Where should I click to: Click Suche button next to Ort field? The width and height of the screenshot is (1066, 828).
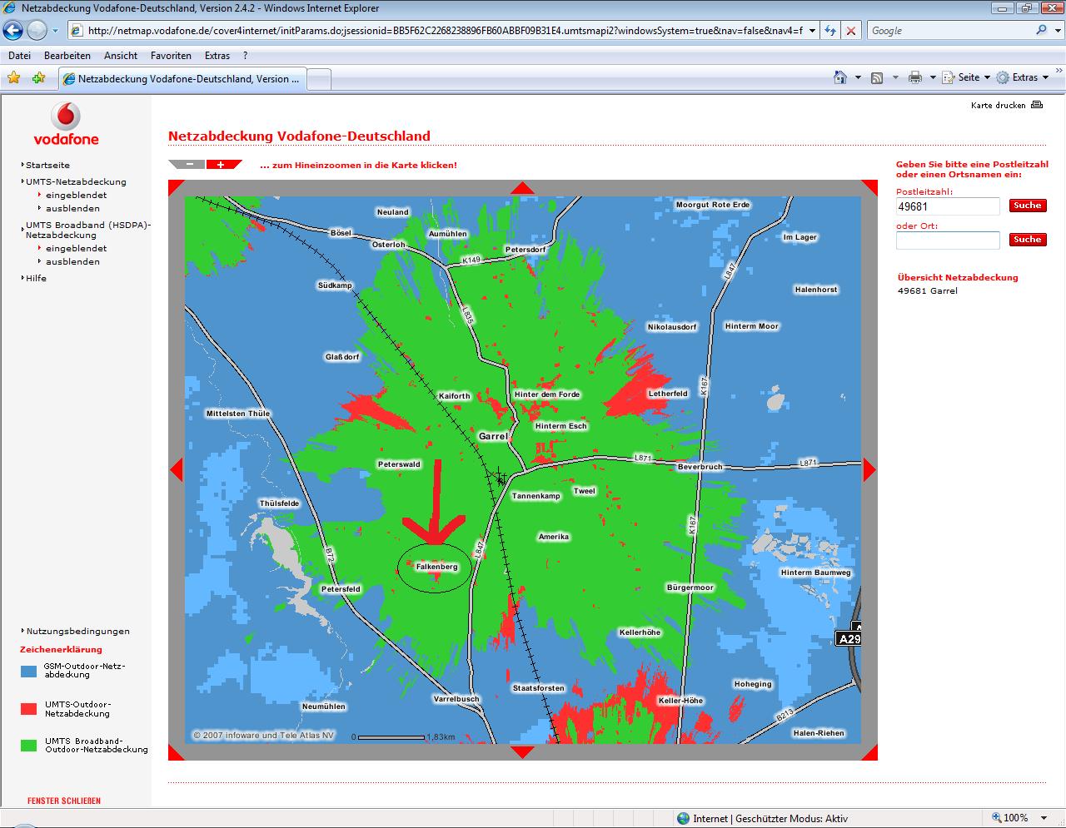click(1027, 239)
